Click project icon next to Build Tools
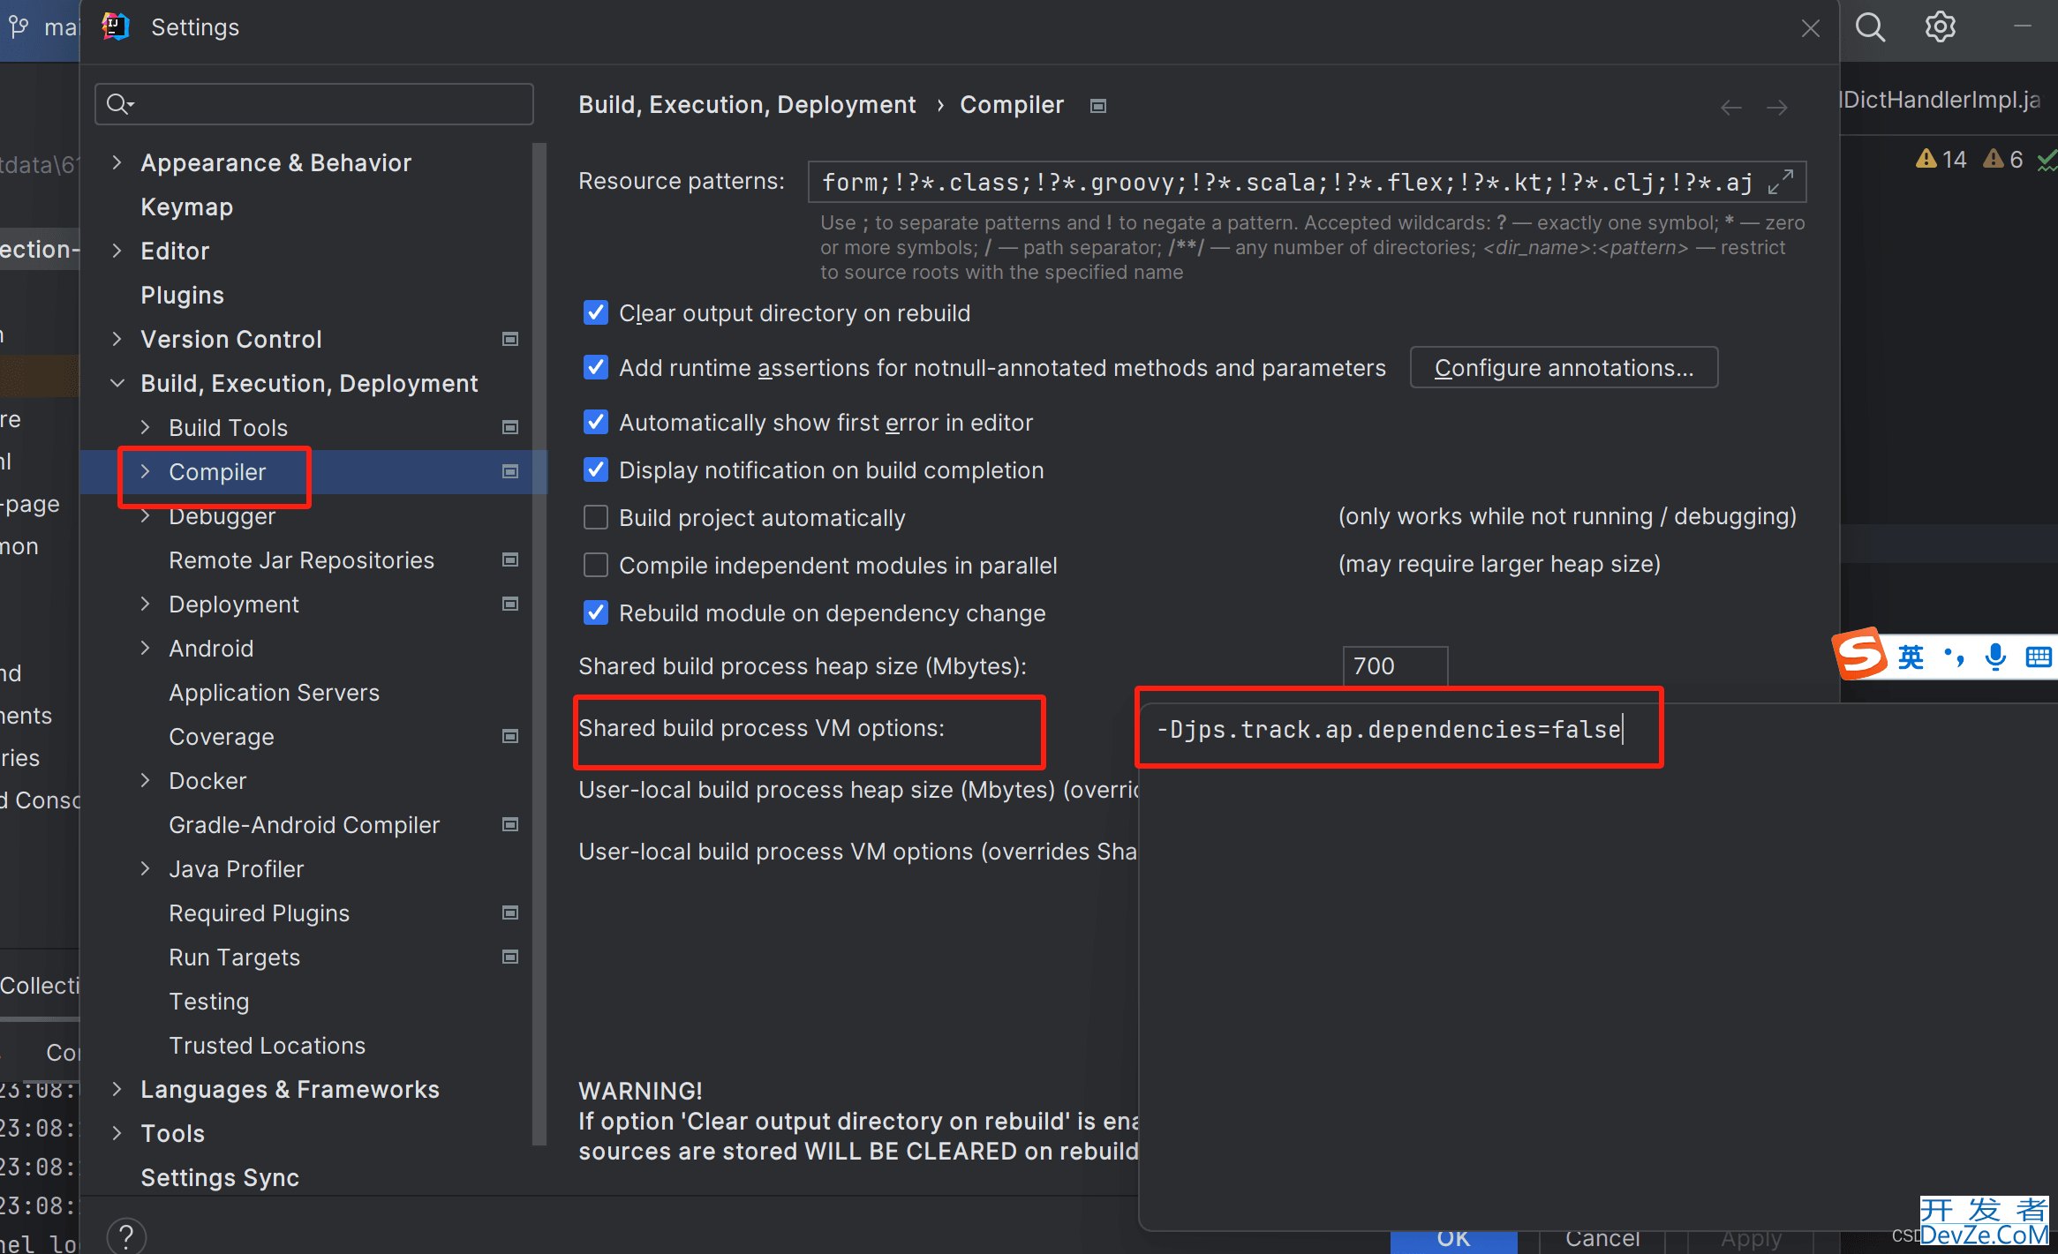 509,427
